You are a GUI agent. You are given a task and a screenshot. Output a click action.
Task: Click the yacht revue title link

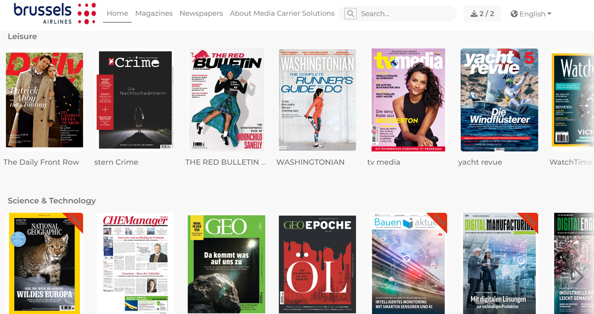480,162
